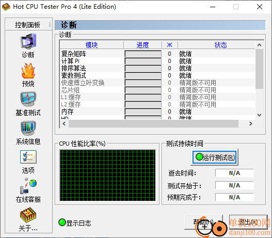
Task: Click the Ж column header
Action: [x=169, y=45]
